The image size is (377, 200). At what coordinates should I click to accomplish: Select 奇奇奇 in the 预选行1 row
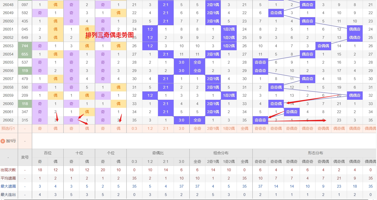pos(260,129)
